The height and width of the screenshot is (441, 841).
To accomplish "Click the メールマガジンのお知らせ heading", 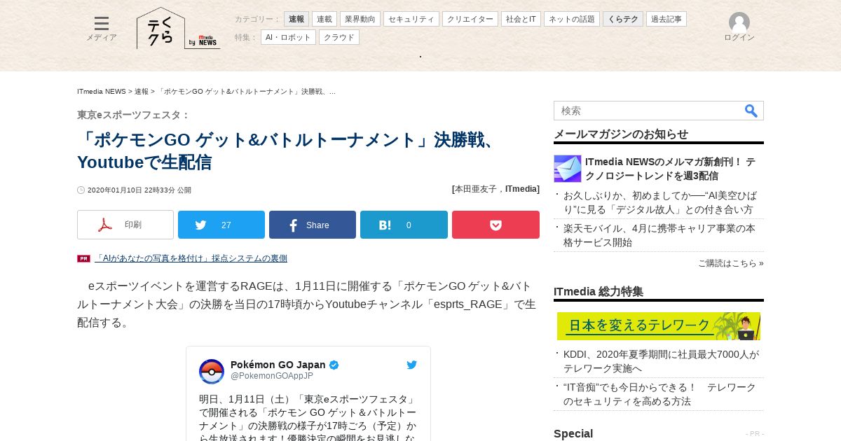I will pos(621,134).
